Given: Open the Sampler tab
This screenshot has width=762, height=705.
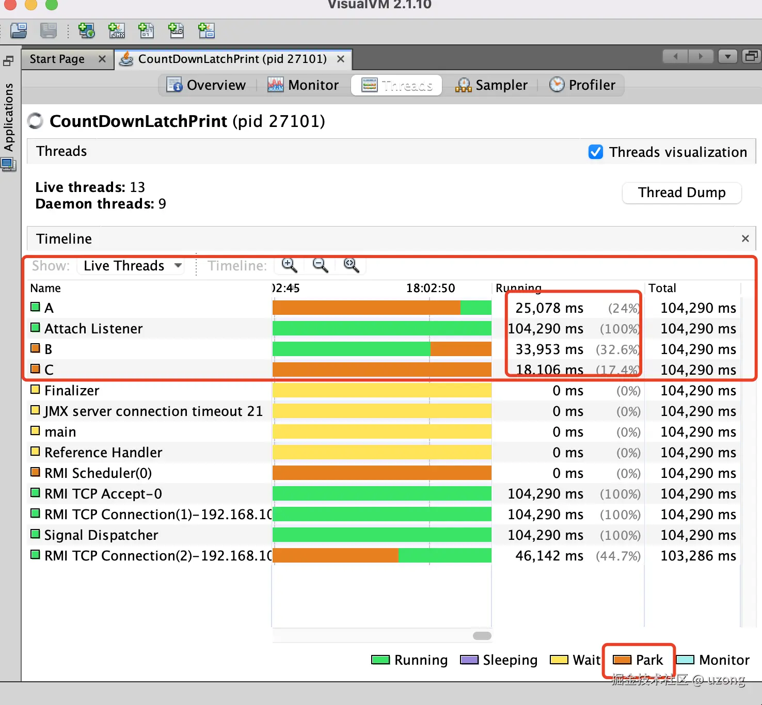Looking at the screenshot, I should pyautogui.click(x=491, y=85).
